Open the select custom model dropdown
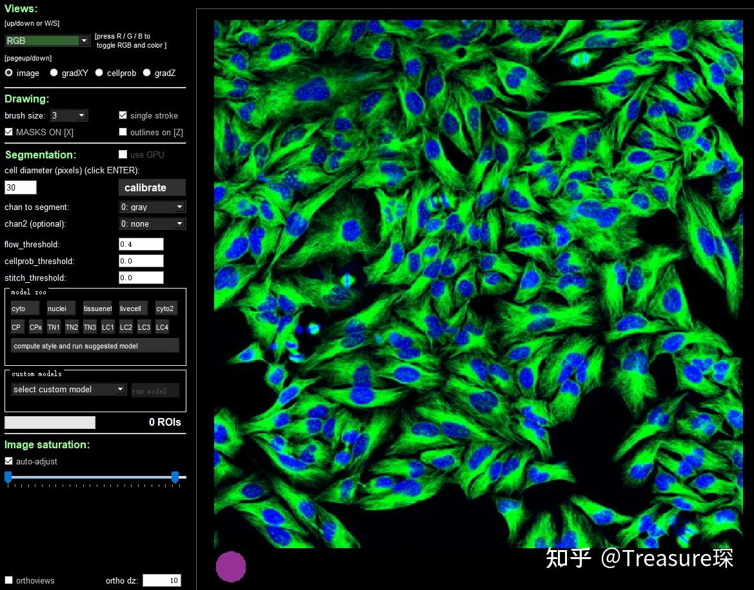Viewport: 754px width, 590px height. pyautogui.click(x=68, y=389)
